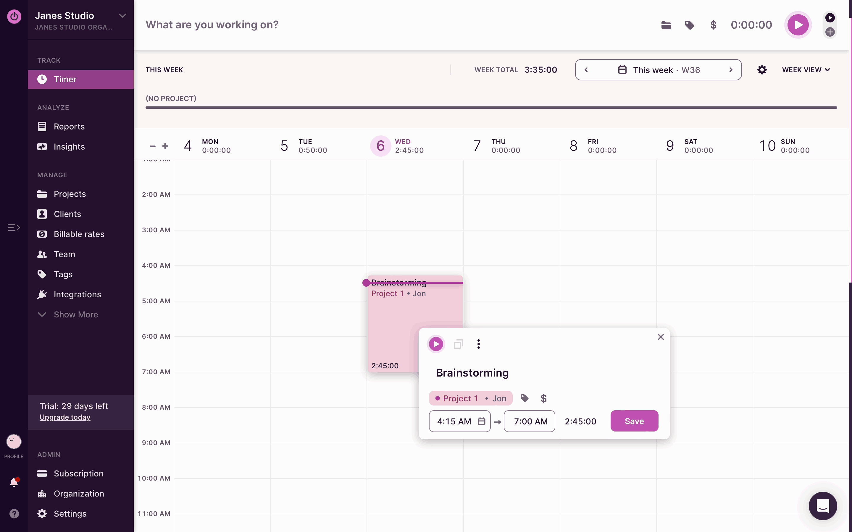The image size is (852, 532).
Task: Open Reports in the sidebar
Action: [69, 126]
